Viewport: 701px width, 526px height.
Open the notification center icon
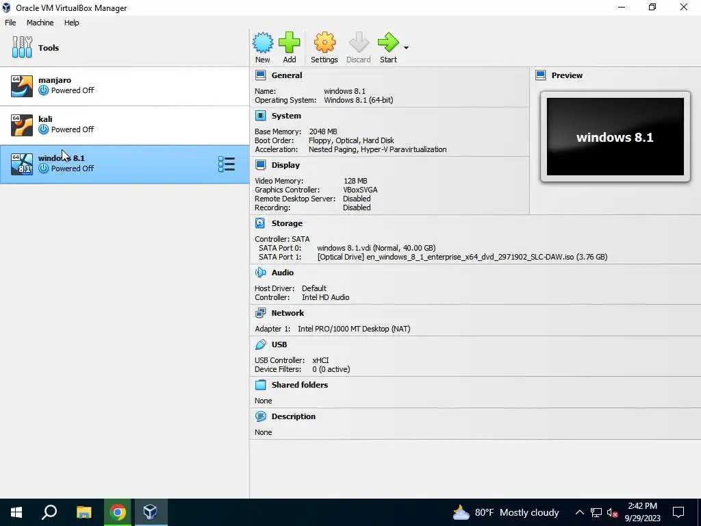(x=678, y=512)
